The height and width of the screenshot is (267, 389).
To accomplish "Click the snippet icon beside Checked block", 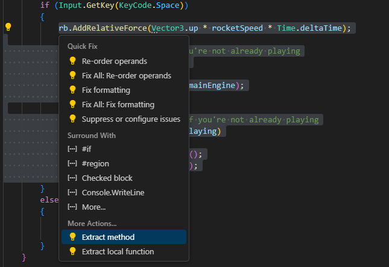I will click(x=73, y=178).
